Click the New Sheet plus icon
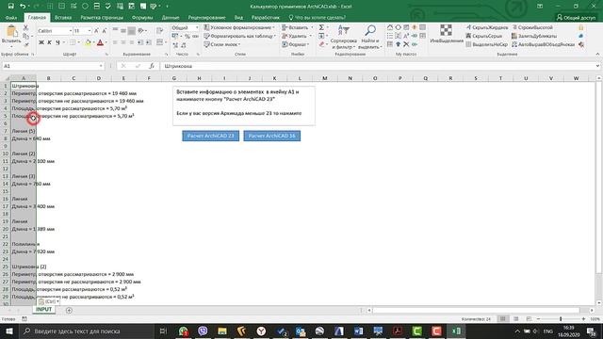 click(69, 310)
